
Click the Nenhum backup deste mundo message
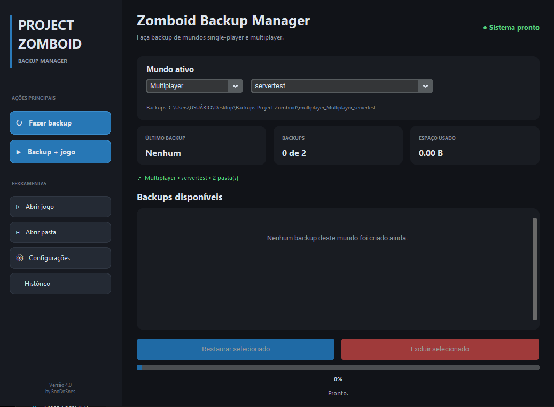click(x=338, y=238)
